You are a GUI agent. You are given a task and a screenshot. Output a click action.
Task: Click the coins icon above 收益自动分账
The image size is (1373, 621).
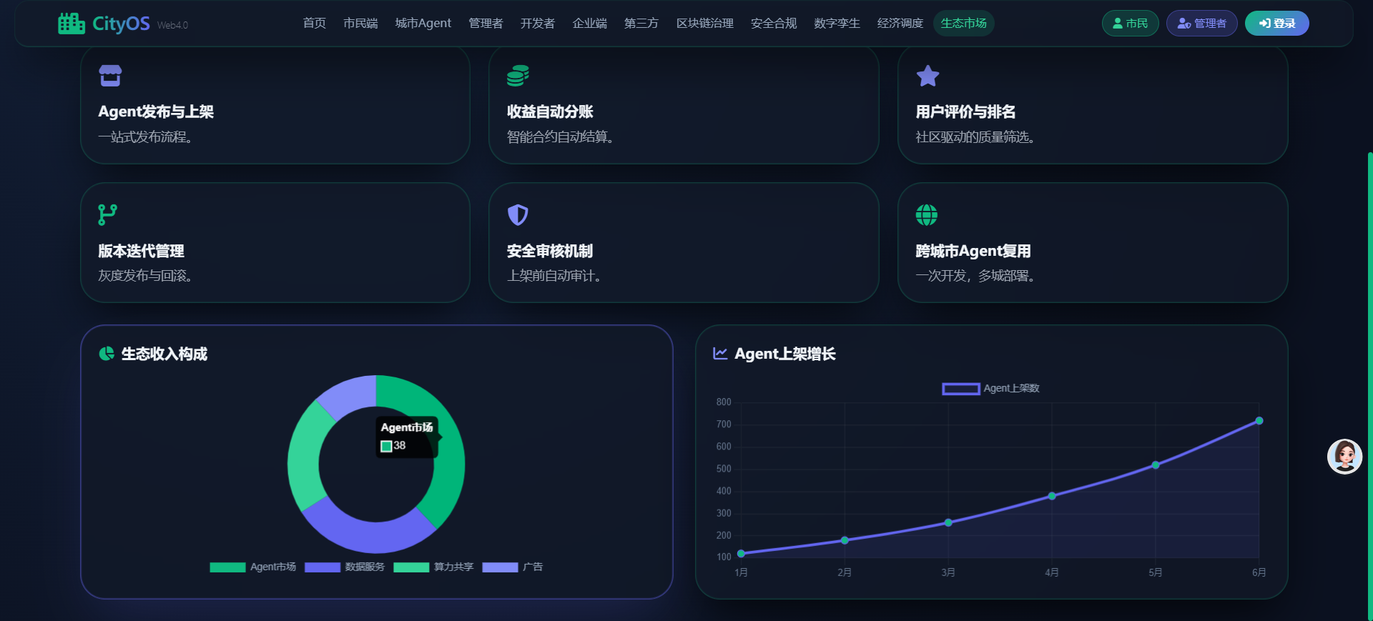click(x=518, y=76)
